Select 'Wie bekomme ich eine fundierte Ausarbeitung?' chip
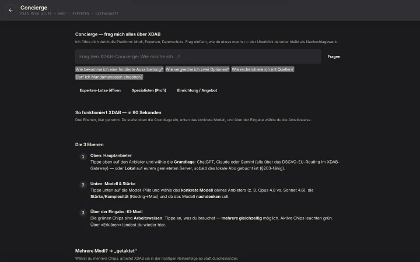 click(x=119, y=69)
